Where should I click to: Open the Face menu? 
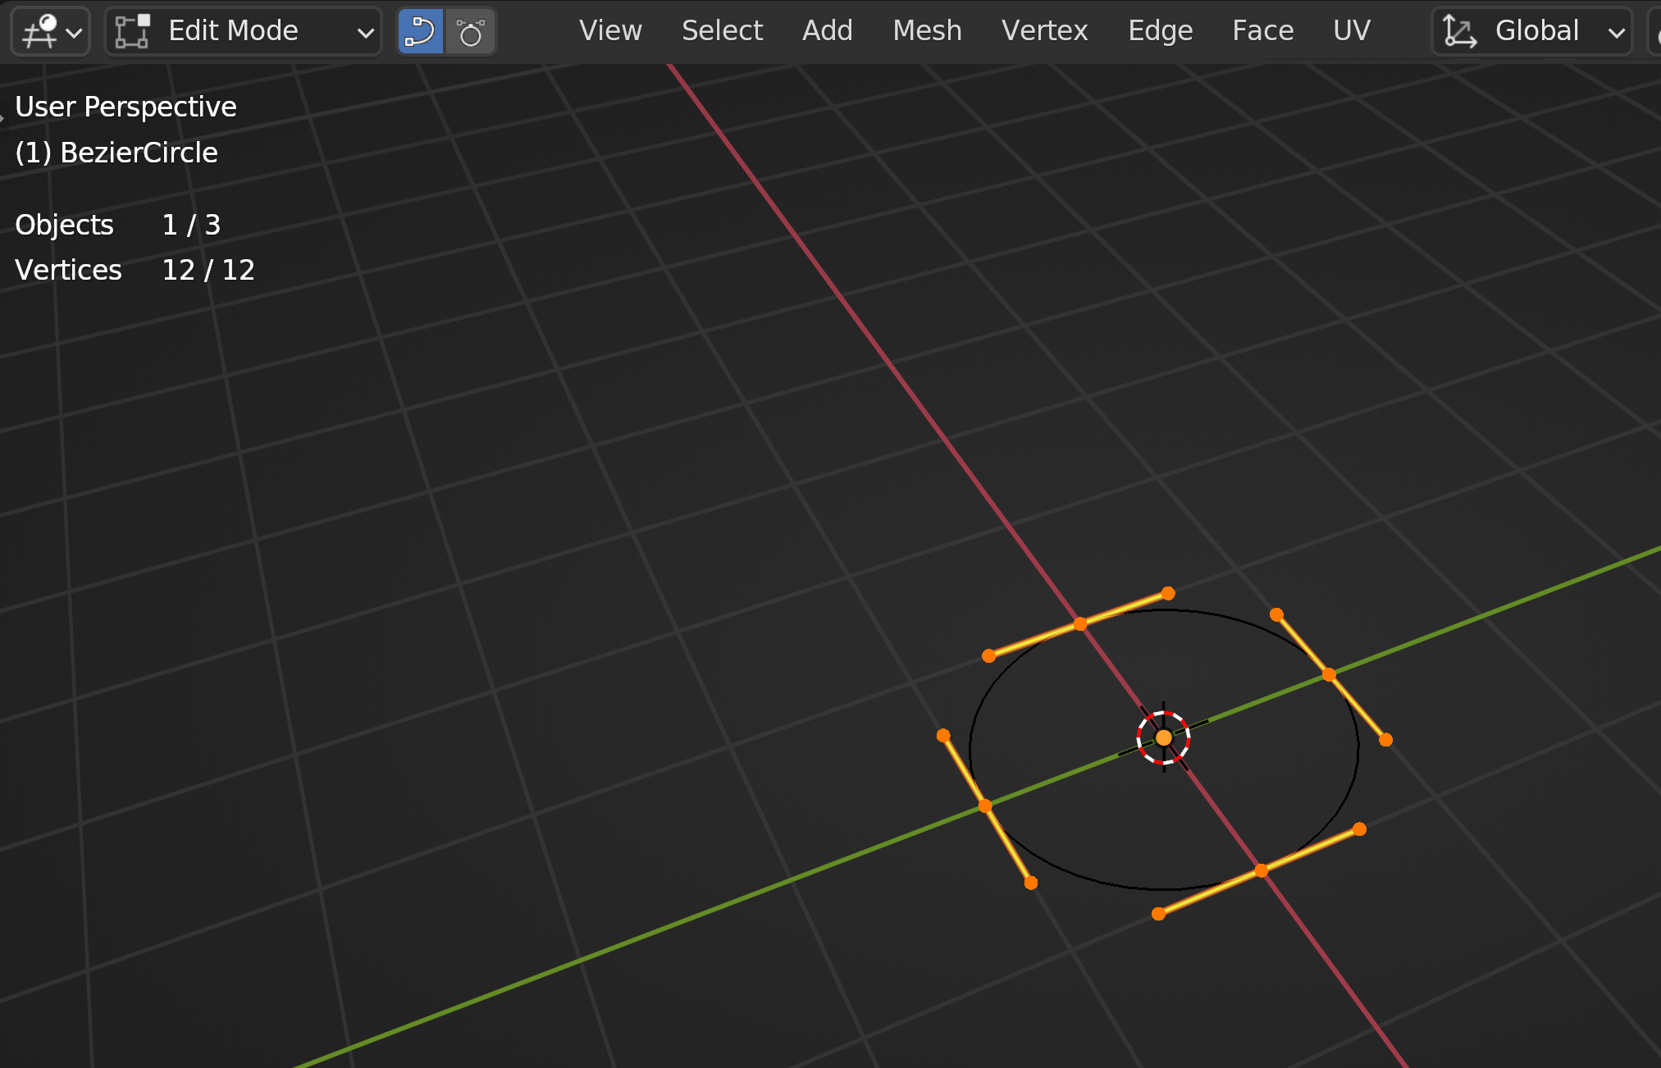(x=1262, y=31)
